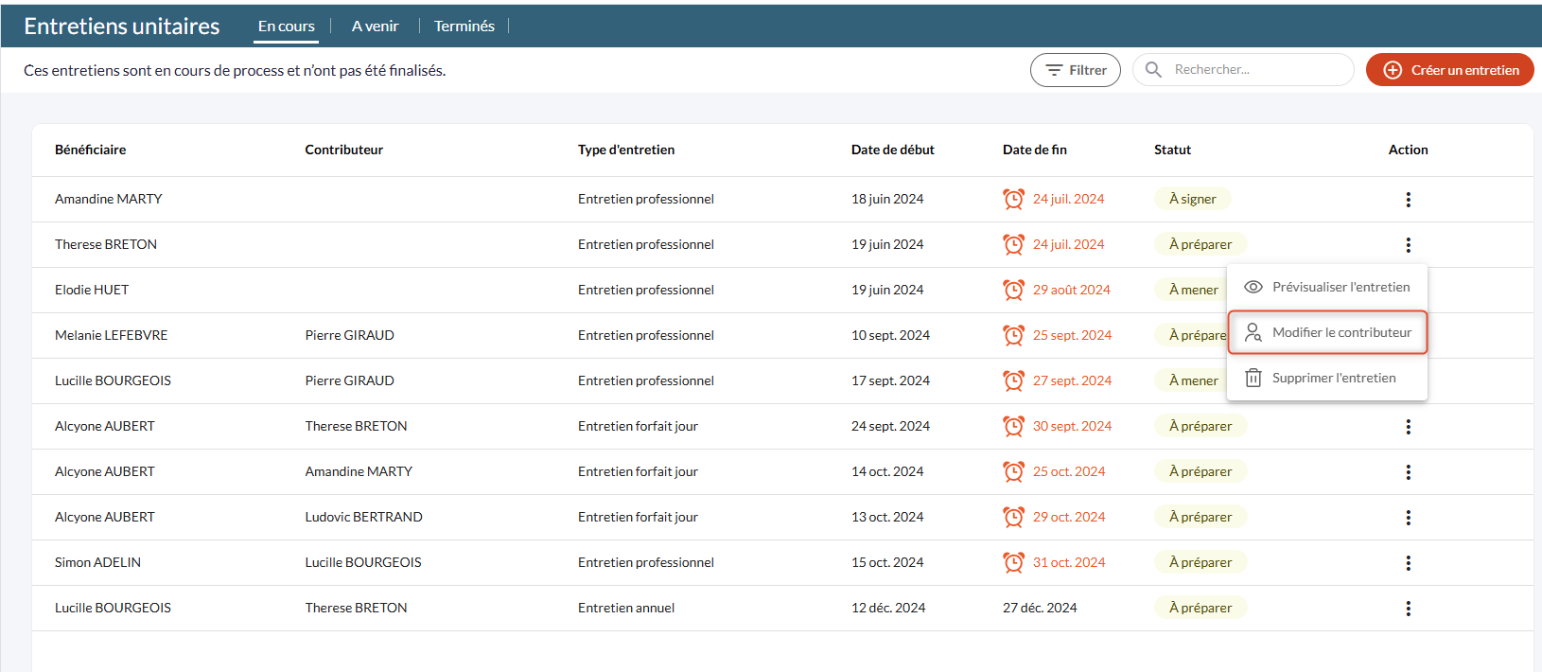Click the Bénéficiaire column header
This screenshot has width=1542, height=672.
(90, 150)
